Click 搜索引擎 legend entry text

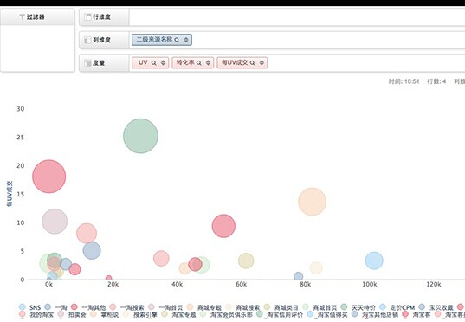click(145, 314)
